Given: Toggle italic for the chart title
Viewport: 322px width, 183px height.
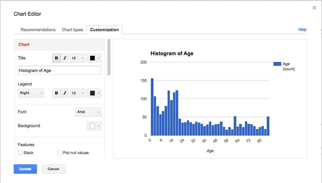Looking at the screenshot, I should [65, 58].
